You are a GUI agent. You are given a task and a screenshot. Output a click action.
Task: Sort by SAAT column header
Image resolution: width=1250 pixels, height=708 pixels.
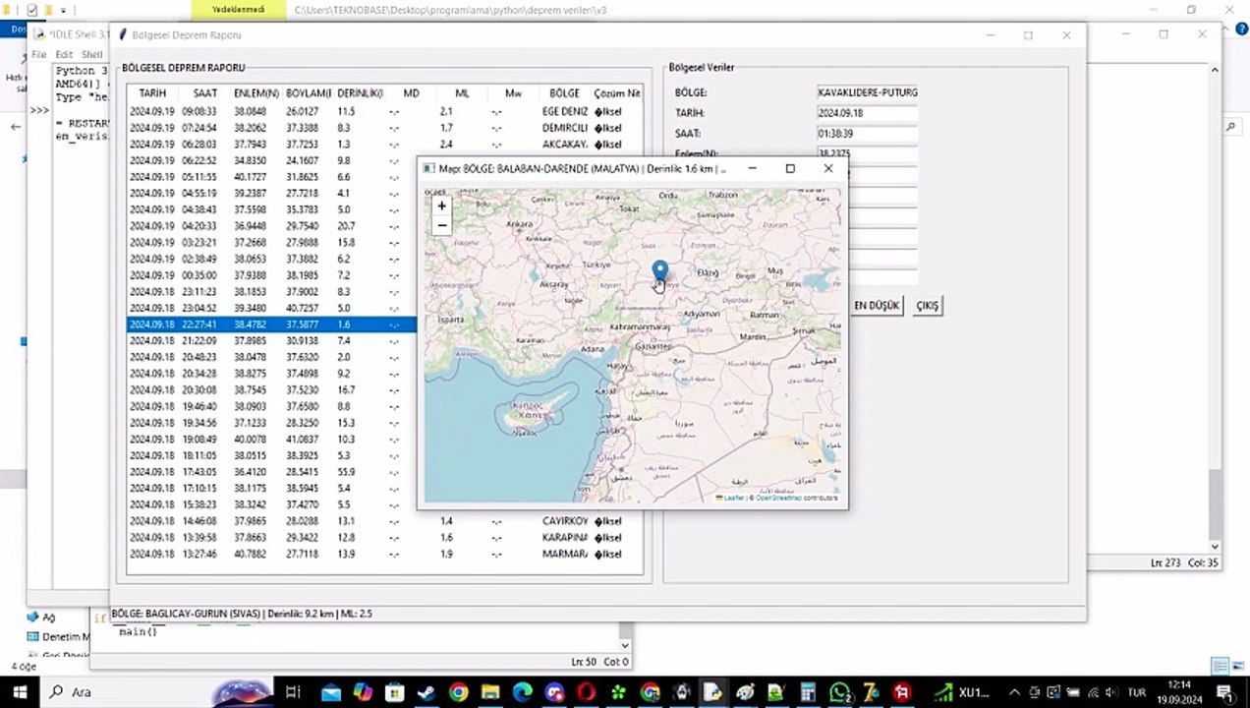click(204, 93)
